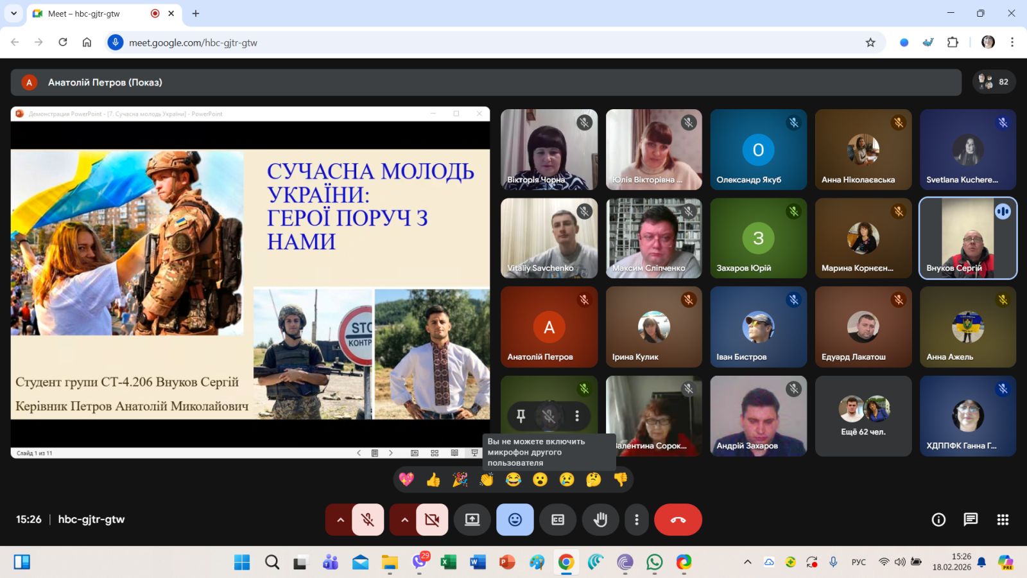Open the meeting info panel
The height and width of the screenshot is (578, 1027).
pyautogui.click(x=938, y=520)
